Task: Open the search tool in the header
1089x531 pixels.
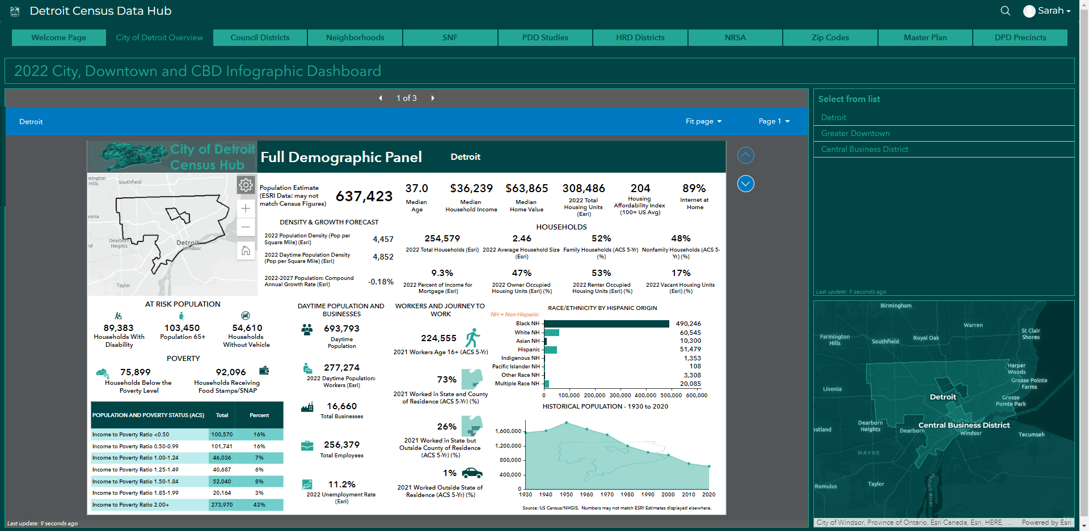Action: click(1005, 11)
